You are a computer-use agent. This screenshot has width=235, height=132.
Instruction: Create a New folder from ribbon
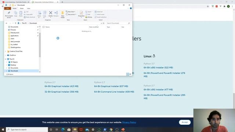point(63,15)
